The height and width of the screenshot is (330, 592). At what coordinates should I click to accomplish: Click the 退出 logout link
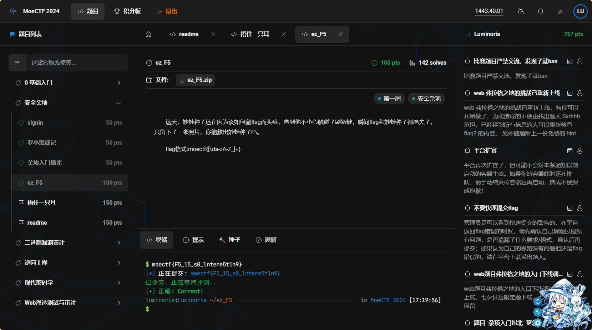coord(167,11)
